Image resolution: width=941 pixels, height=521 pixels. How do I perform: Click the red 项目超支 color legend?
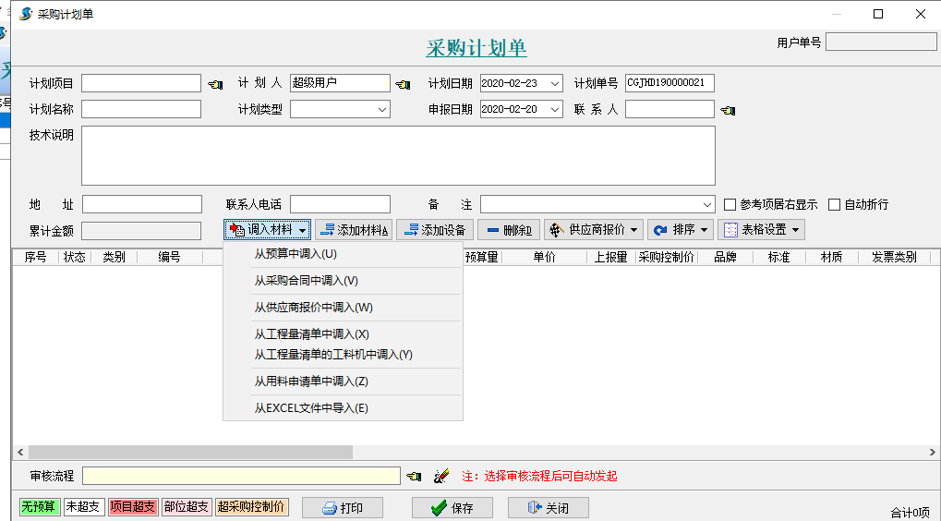(x=133, y=507)
